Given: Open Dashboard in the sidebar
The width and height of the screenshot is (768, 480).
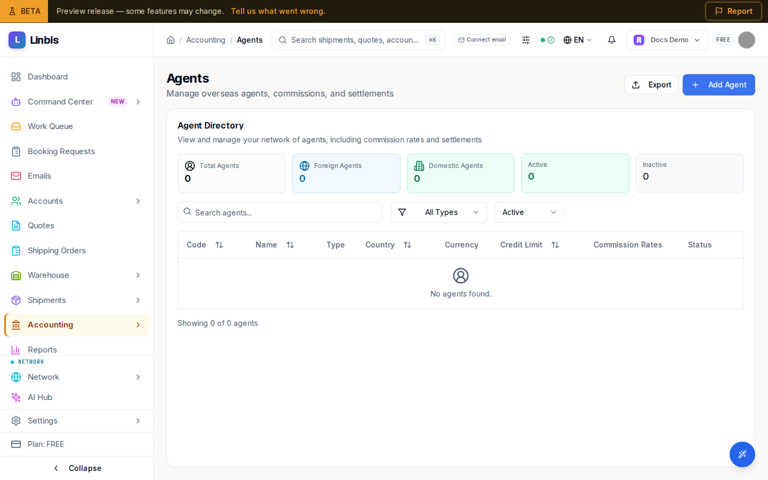Looking at the screenshot, I should pyautogui.click(x=76, y=77).
